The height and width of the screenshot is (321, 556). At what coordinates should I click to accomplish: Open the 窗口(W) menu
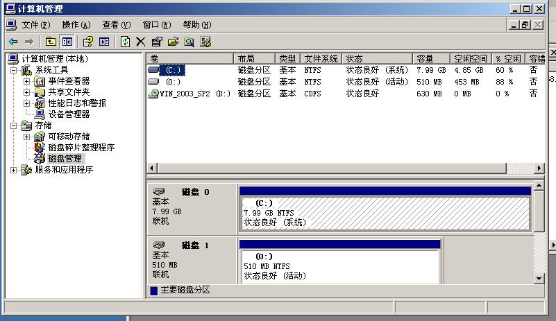(157, 25)
